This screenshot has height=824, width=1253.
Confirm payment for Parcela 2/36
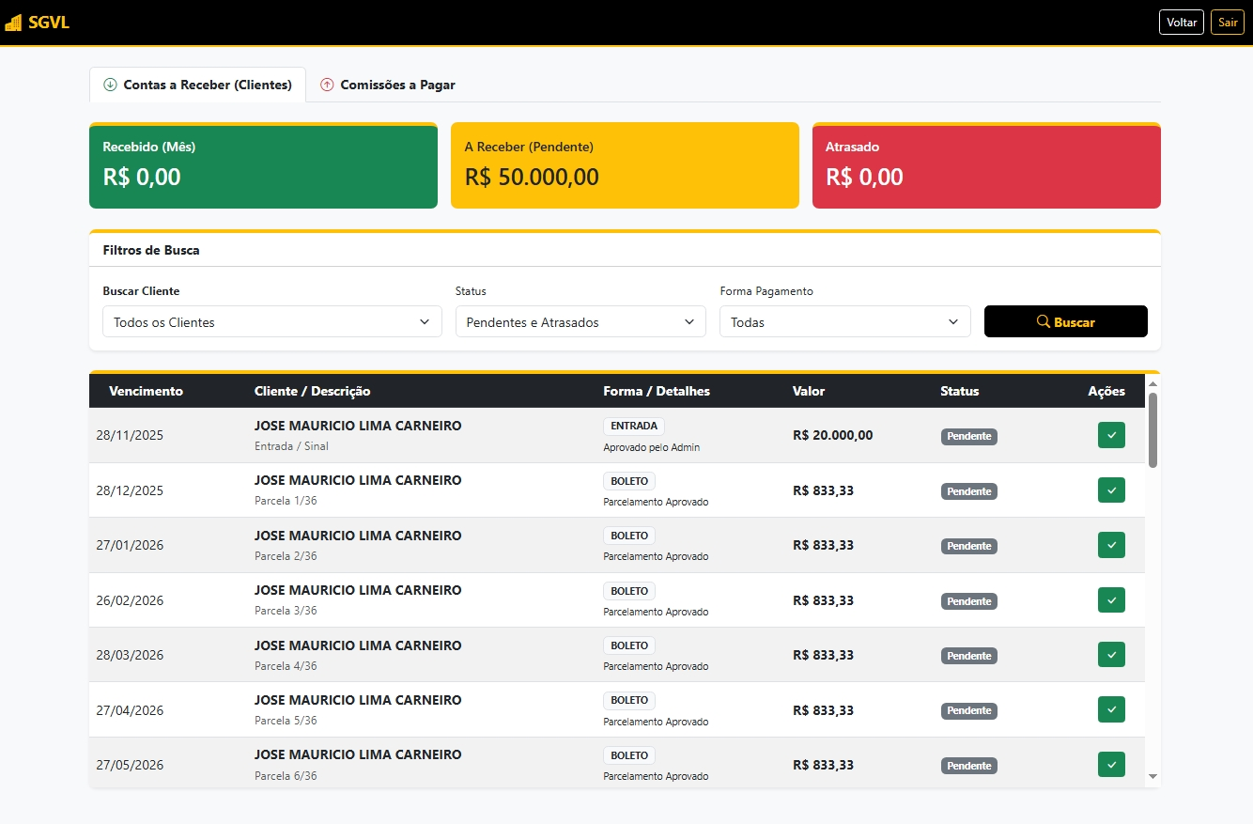(1111, 545)
